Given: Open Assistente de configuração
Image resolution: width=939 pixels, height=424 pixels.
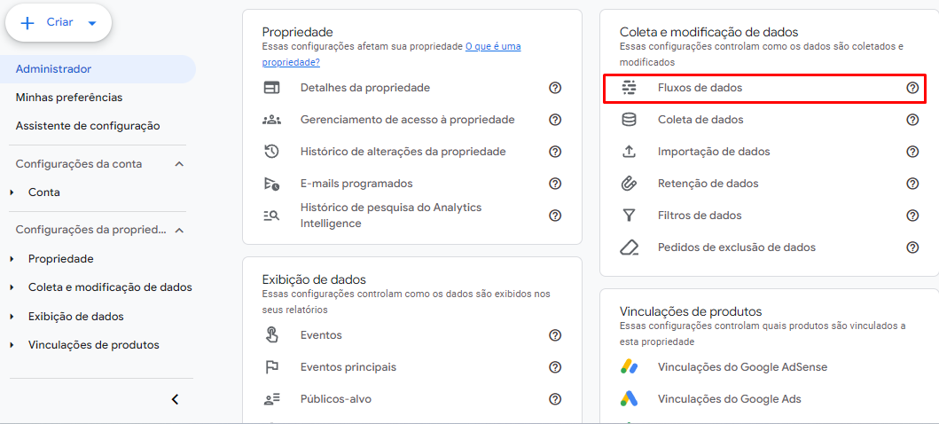Looking at the screenshot, I should tap(88, 126).
